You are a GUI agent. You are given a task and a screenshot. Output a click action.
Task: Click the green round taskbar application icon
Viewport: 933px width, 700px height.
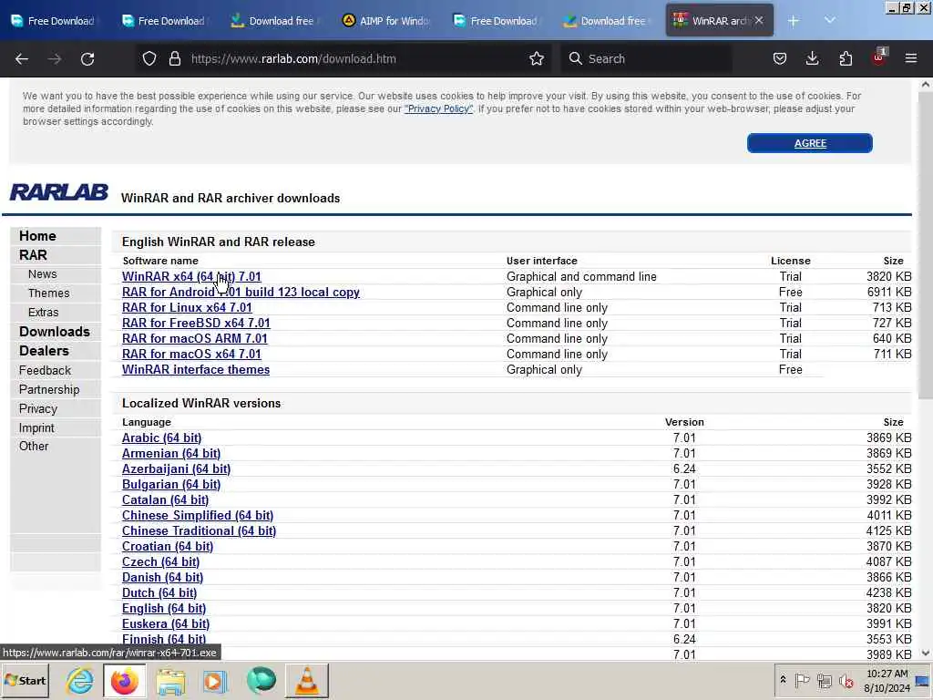click(x=261, y=680)
